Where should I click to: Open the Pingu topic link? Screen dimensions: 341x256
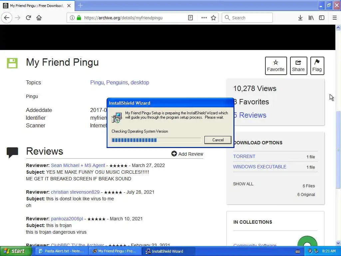click(x=97, y=83)
